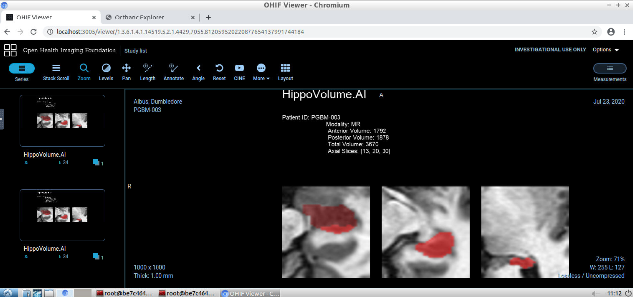The image size is (633, 297).
Task: Open a new browser tab
Action: click(x=208, y=17)
